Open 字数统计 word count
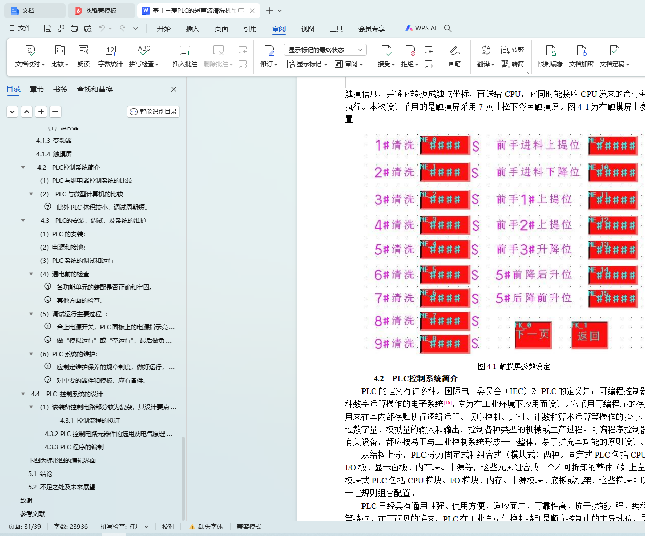Screen dimensions: 645x536 pyautogui.click(x=110, y=56)
